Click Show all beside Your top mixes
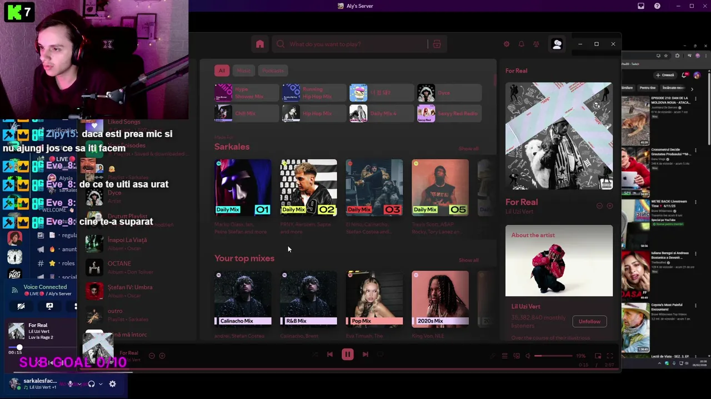Image resolution: width=711 pixels, height=399 pixels. 468,260
